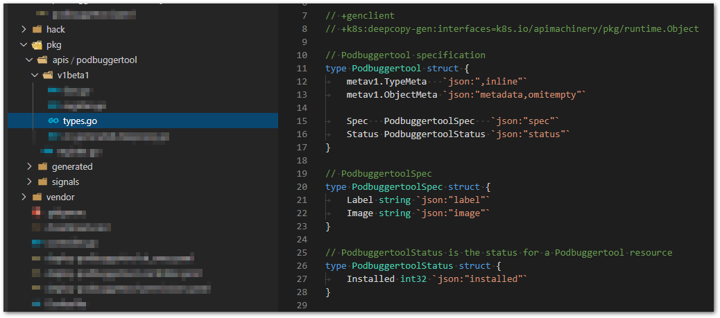This screenshot has height=318, width=720.
Task: Click the generated folder icon
Action: pyautogui.click(x=42, y=167)
